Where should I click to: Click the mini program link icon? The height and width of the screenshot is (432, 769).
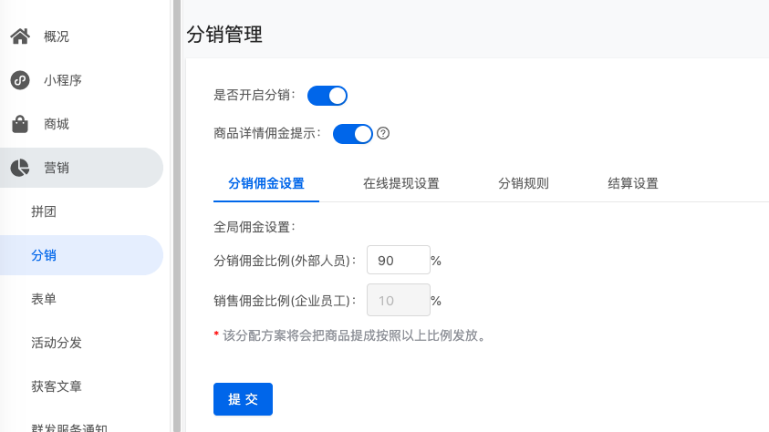coord(20,80)
